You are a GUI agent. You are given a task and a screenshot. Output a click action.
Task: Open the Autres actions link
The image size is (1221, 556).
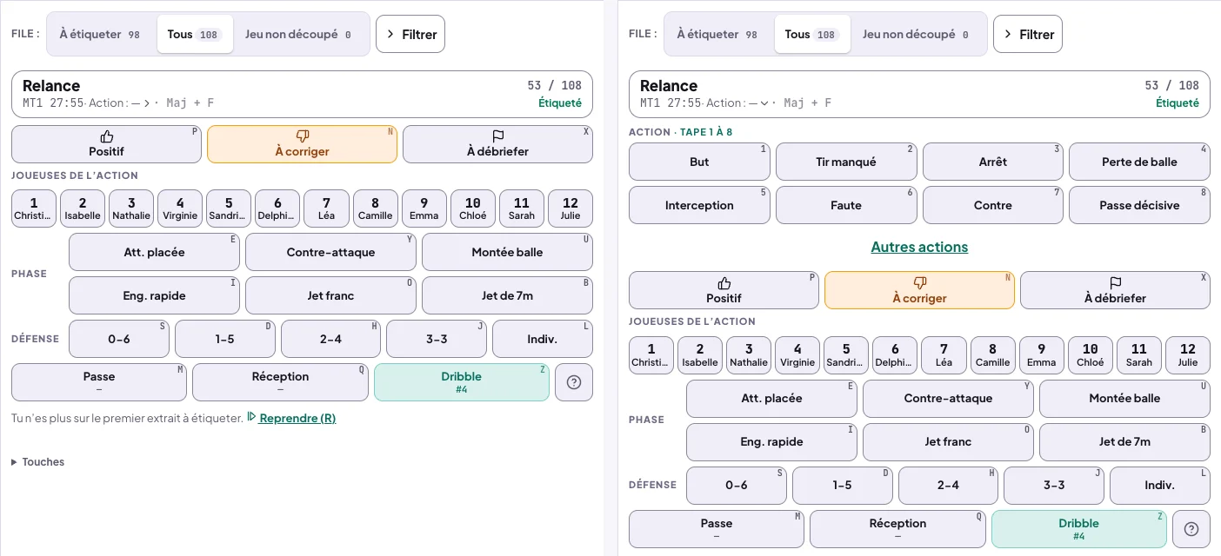coord(919,247)
